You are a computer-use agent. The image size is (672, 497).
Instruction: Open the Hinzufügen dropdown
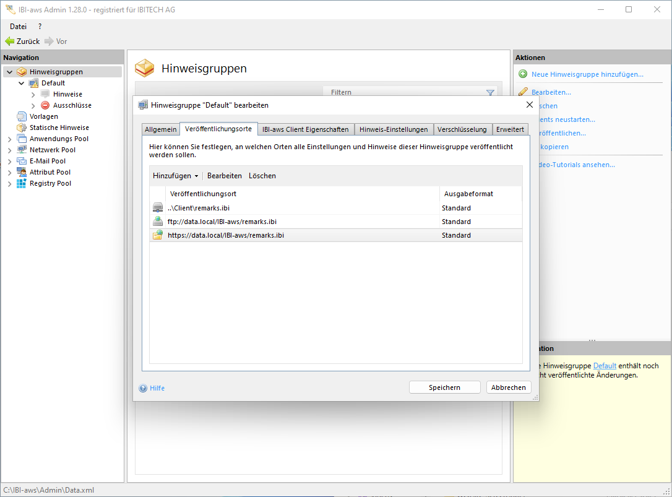coord(175,176)
